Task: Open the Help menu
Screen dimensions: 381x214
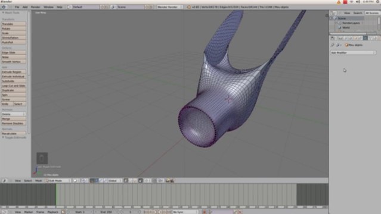Action: pos(59,7)
